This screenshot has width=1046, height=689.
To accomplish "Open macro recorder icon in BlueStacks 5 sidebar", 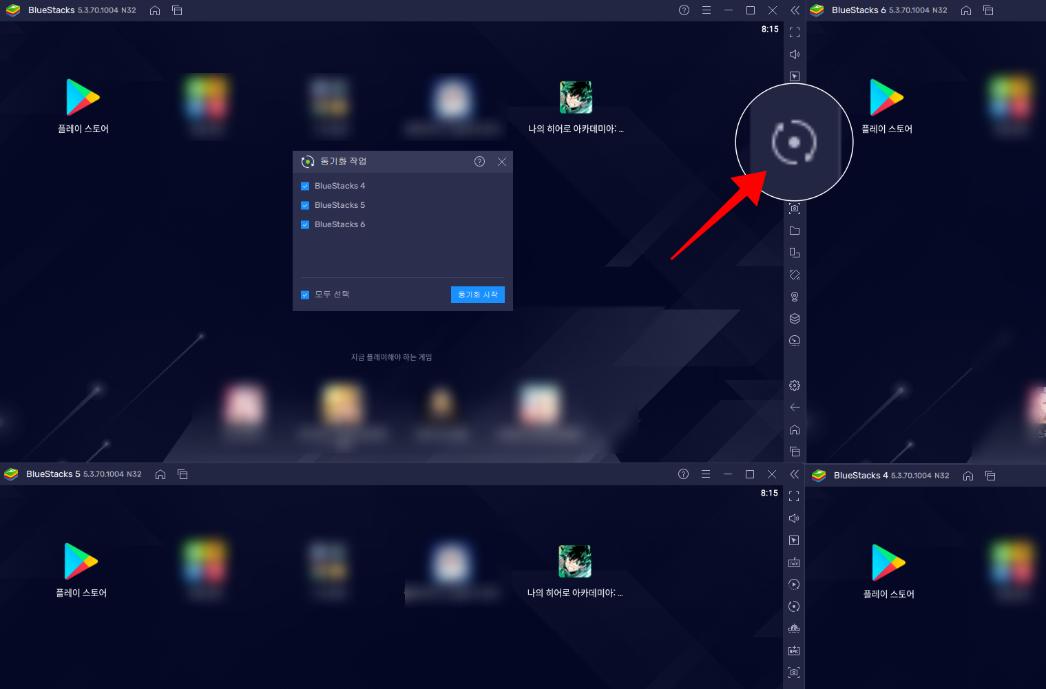I will (794, 584).
